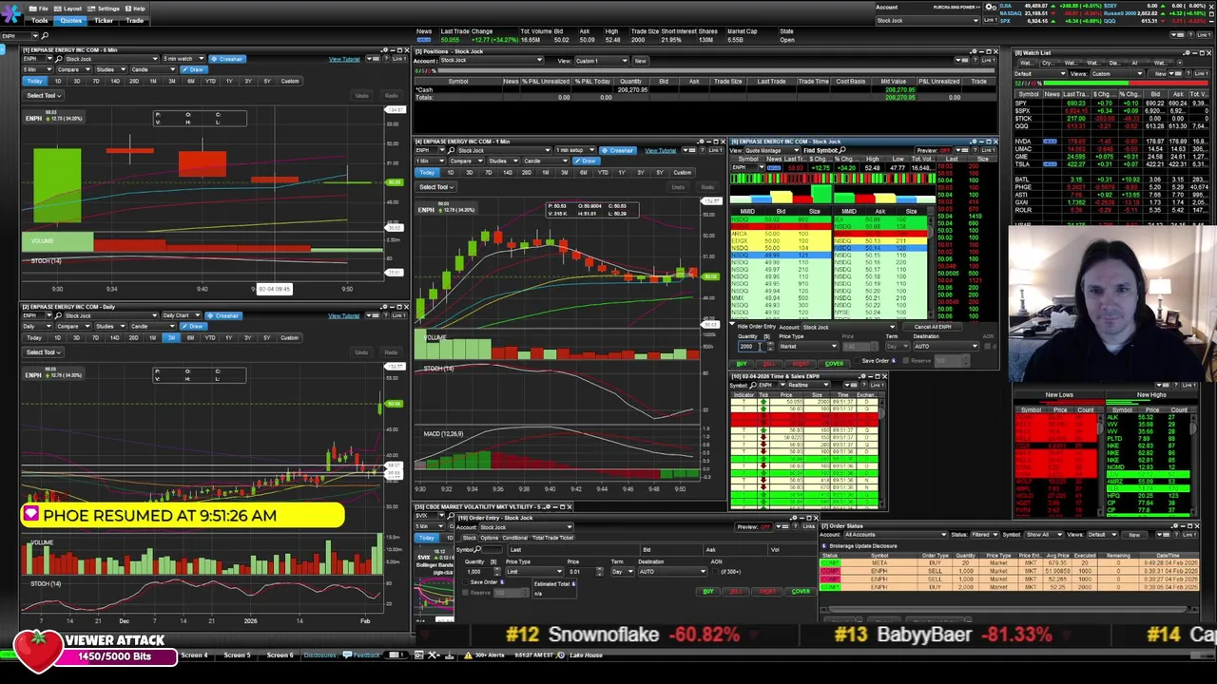The width and height of the screenshot is (1217, 684).
Task: Check Save Order in Level 2 order entry
Action: coord(858,361)
